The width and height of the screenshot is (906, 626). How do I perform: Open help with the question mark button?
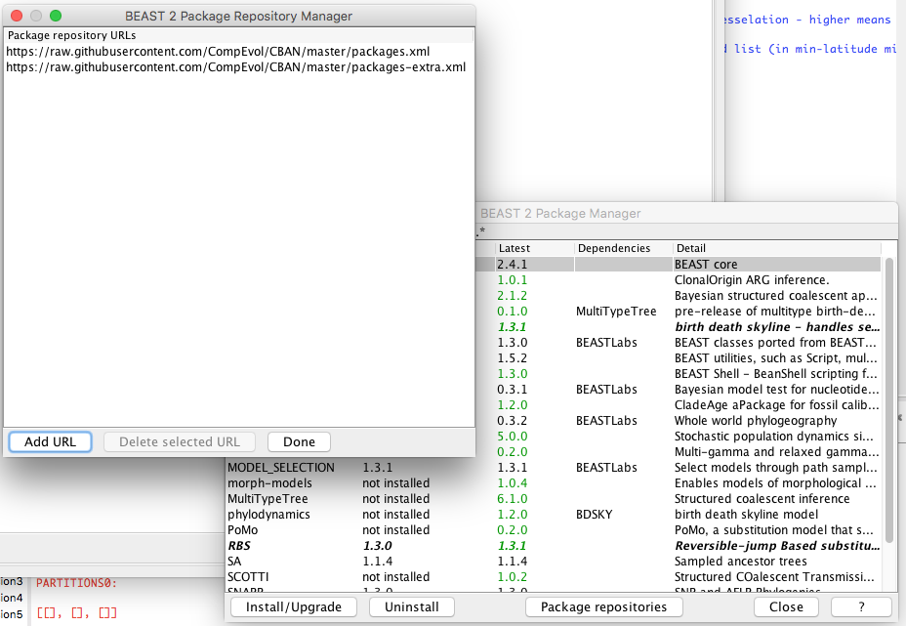[x=861, y=606]
